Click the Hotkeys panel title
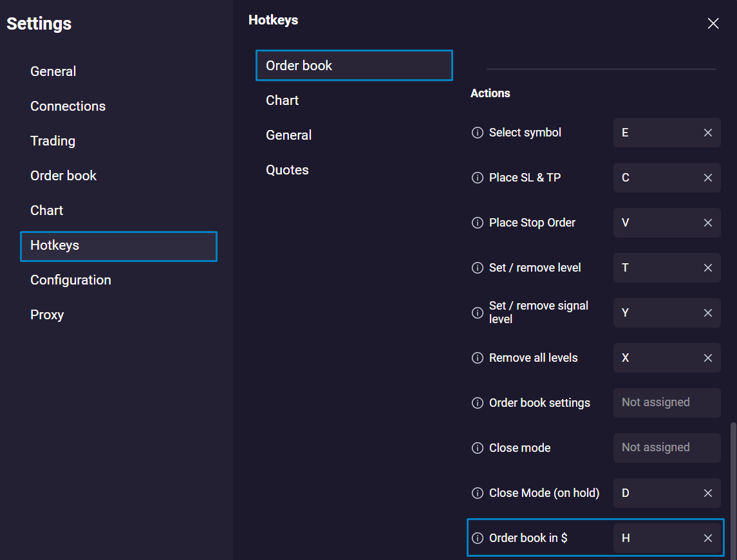This screenshot has width=737, height=560. (x=273, y=20)
